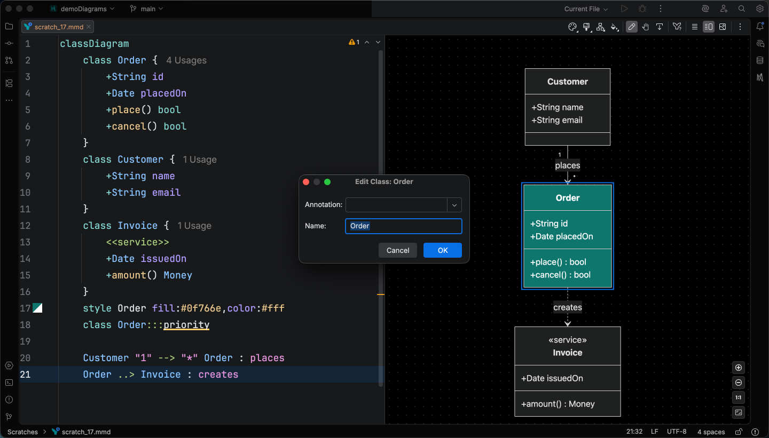Select the Customer class box in the diagram
Screen dimensions: 769x438
[x=568, y=107]
